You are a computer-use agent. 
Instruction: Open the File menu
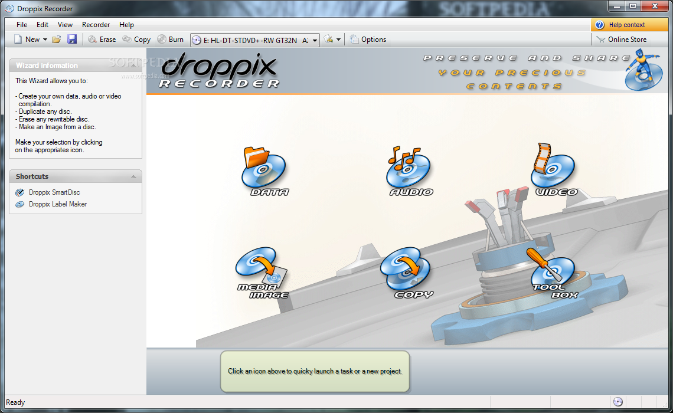pyautogui.click(x=22, y=25)
